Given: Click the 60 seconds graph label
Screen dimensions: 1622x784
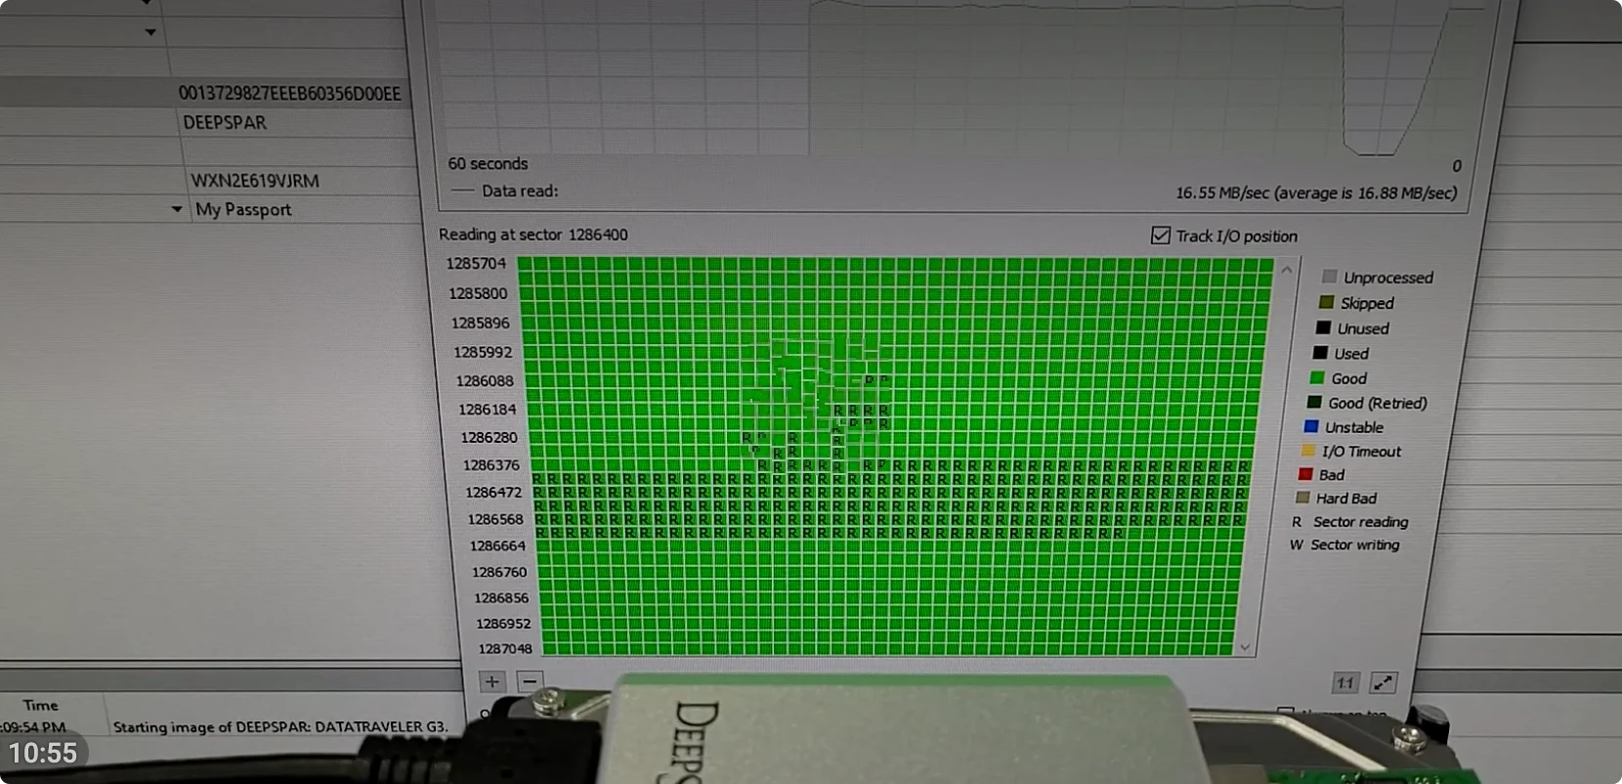Looking at the screenshot, I should (x=488, y=163).
